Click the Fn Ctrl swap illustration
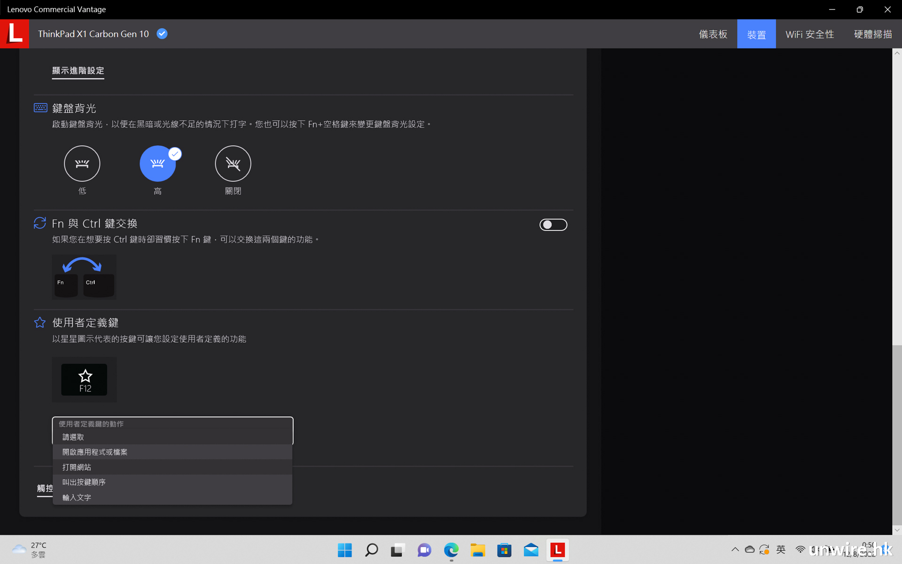This screenshot has width=902, height=564. 84,277
